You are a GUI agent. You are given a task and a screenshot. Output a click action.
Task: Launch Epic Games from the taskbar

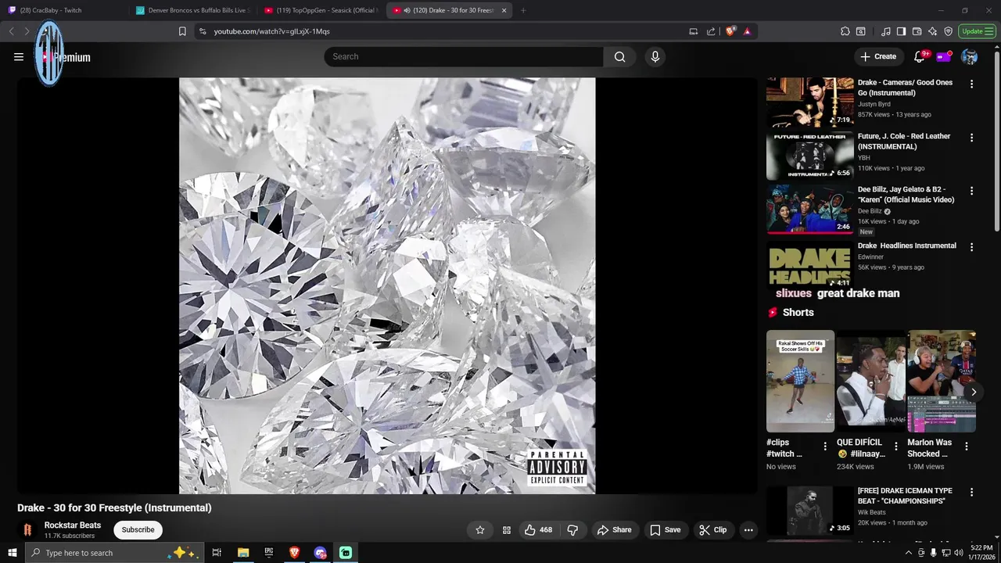pyautogui.click(x=269, y=553)
